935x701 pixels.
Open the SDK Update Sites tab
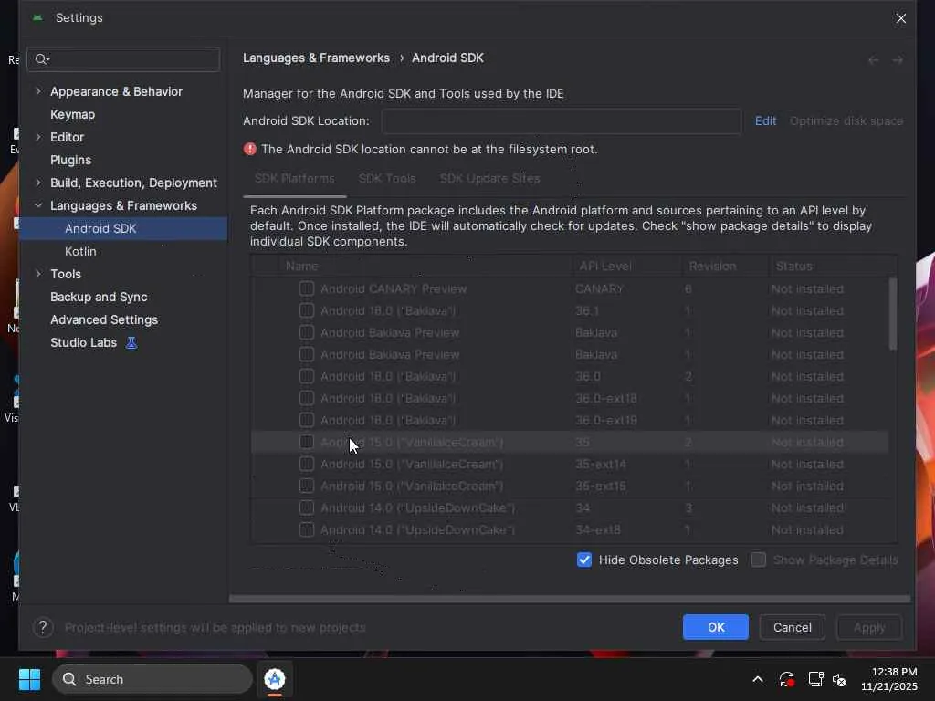point(489,179)
